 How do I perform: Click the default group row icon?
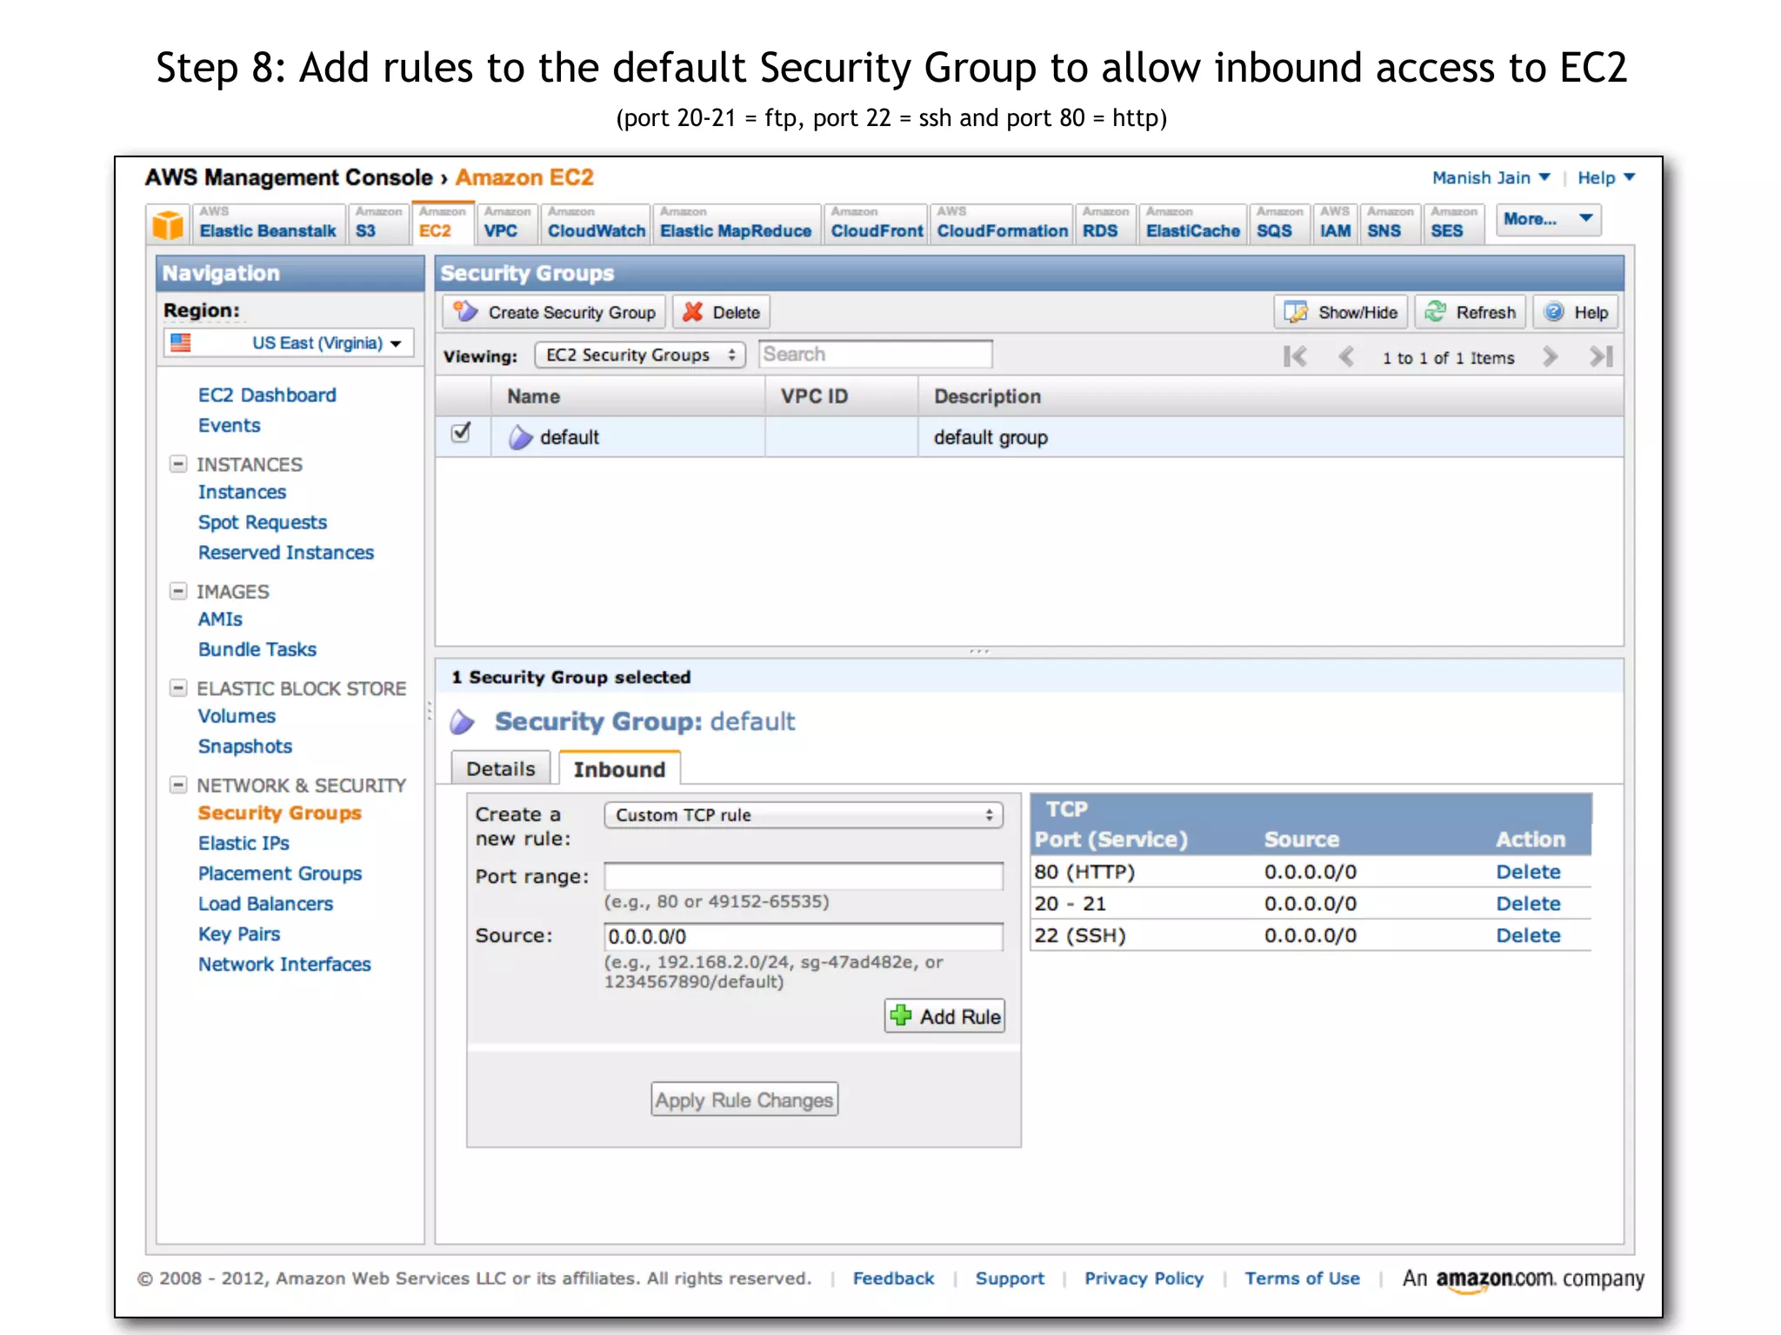point(520,437)
